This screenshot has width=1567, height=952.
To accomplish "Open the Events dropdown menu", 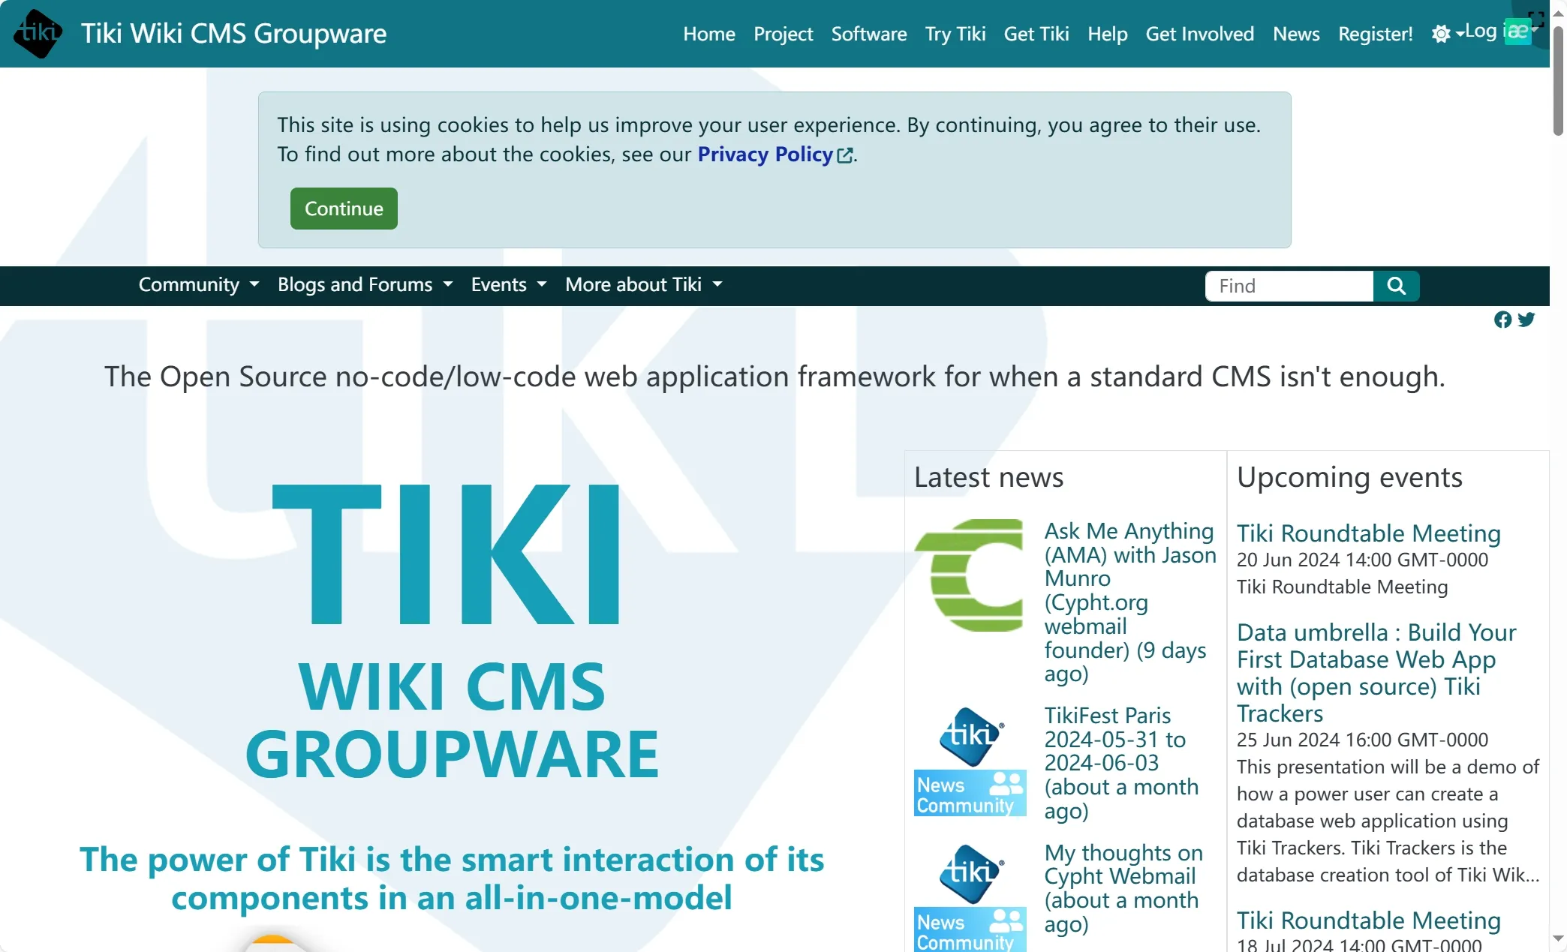I will (508, 285).
